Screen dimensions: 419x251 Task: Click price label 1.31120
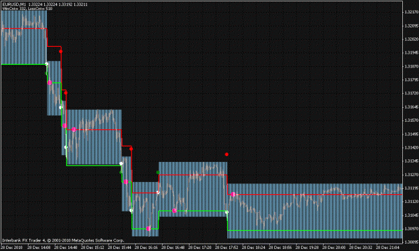click(411, 201)
